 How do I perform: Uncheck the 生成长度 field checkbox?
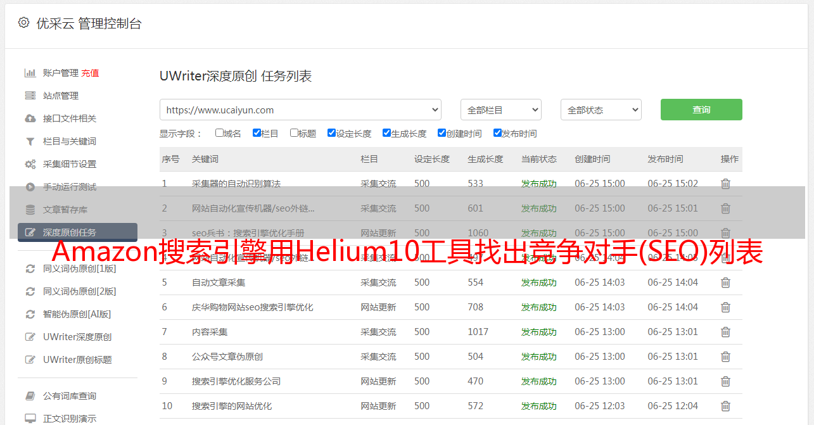(386, 133)
